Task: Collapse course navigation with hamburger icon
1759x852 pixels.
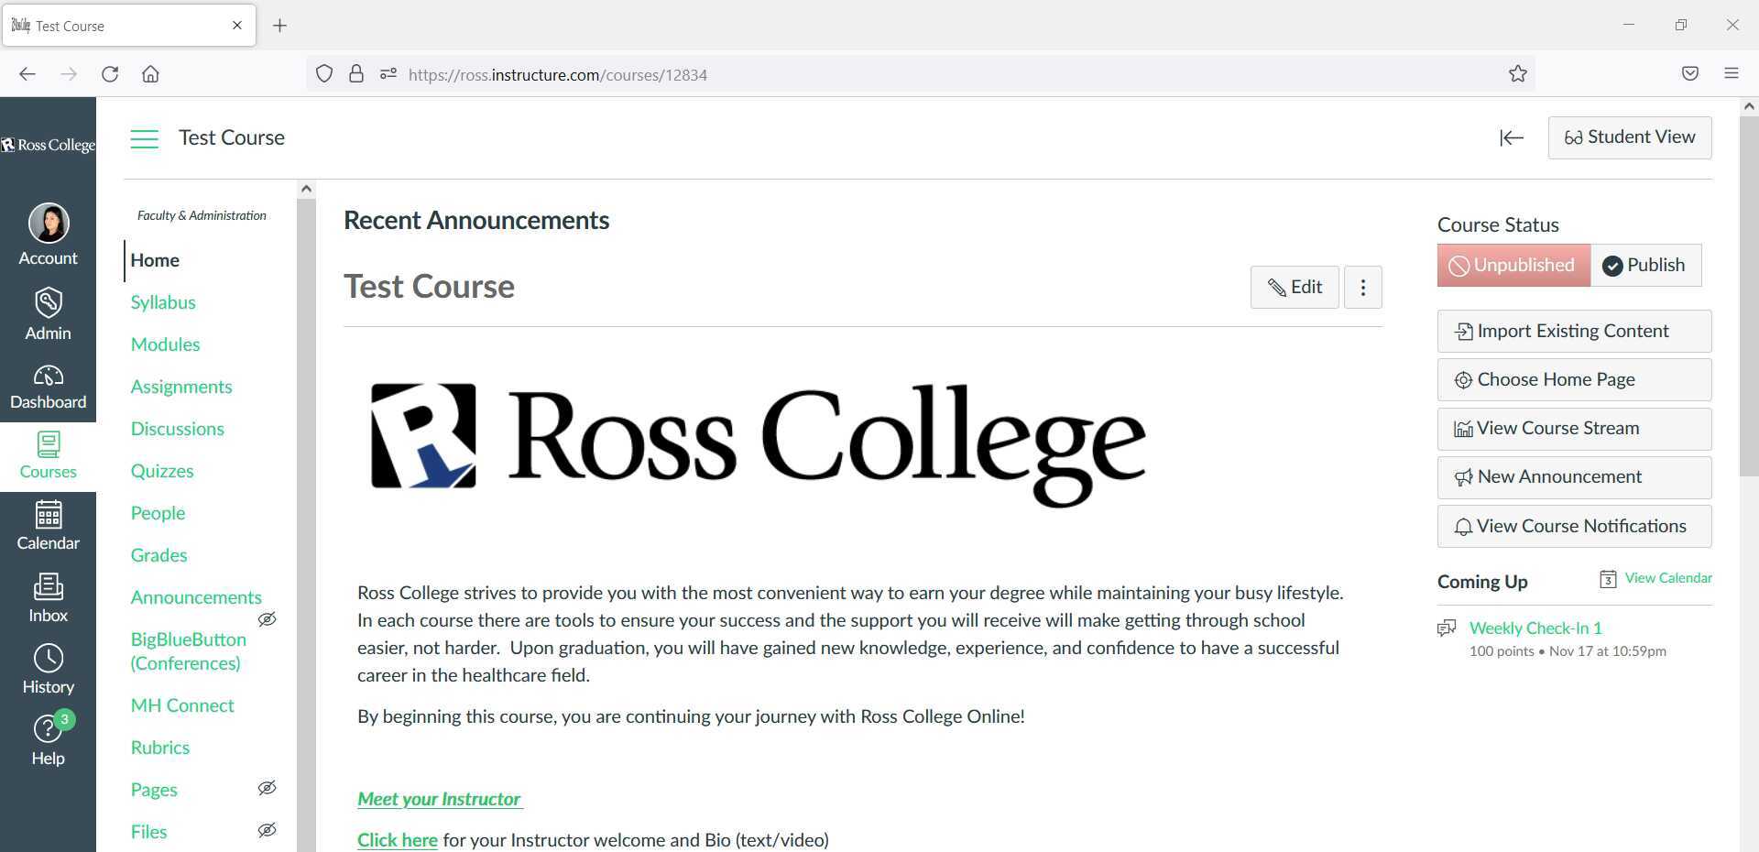Action: point(144,138)
